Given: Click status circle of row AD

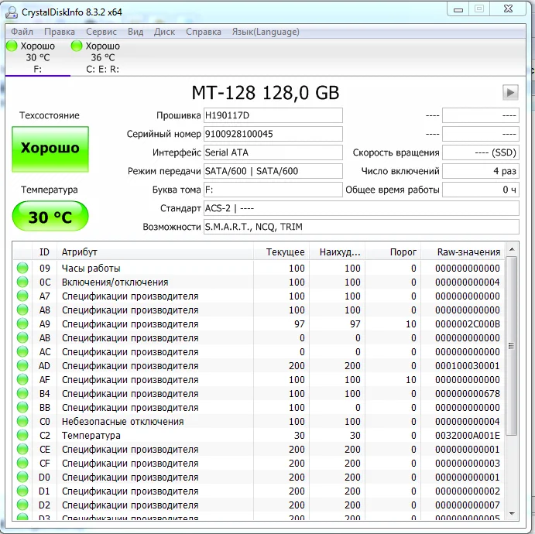Looking at the screenshot, I should click(22, 365).
